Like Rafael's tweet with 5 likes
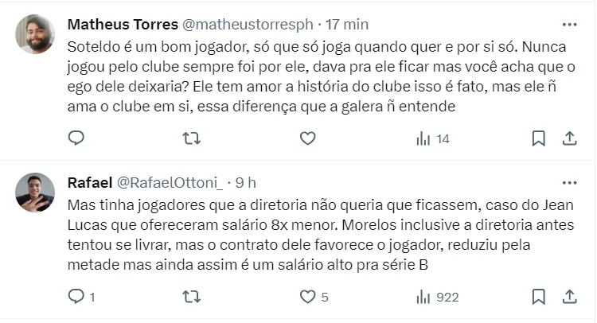 (308, 297)
